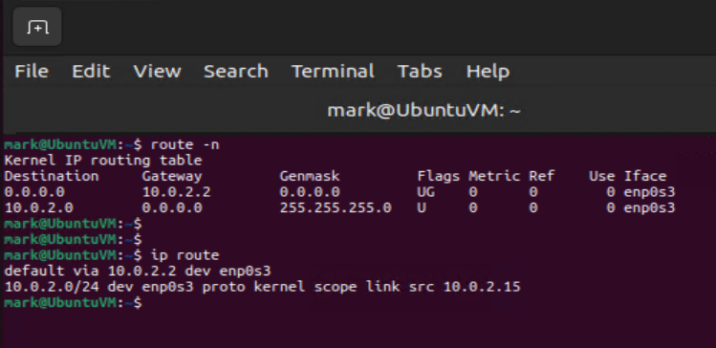Open the Help menu
This screenshot has height=348, width=716.
click(488, 72)
